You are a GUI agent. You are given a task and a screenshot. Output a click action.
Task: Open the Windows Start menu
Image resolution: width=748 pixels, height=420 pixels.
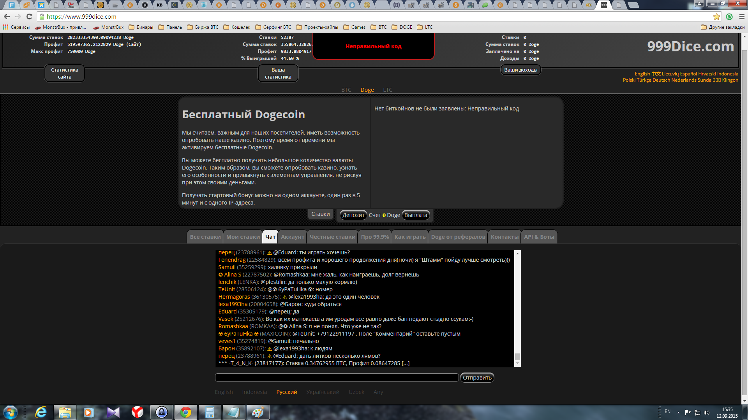click(11, 412)
